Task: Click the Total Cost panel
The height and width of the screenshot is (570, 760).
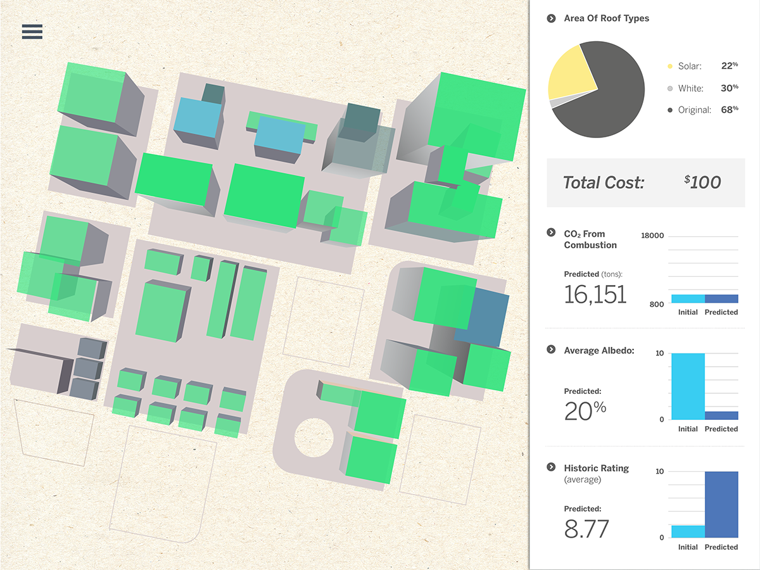Action: tap(645, 182)
